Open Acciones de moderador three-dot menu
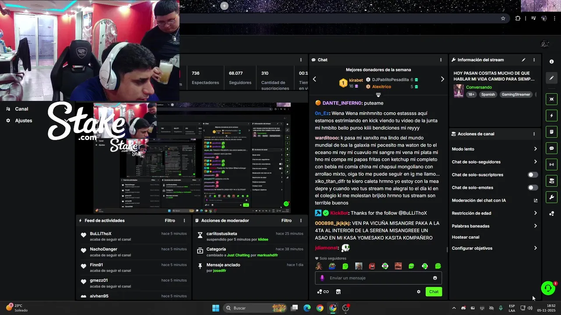 point(301,220)
